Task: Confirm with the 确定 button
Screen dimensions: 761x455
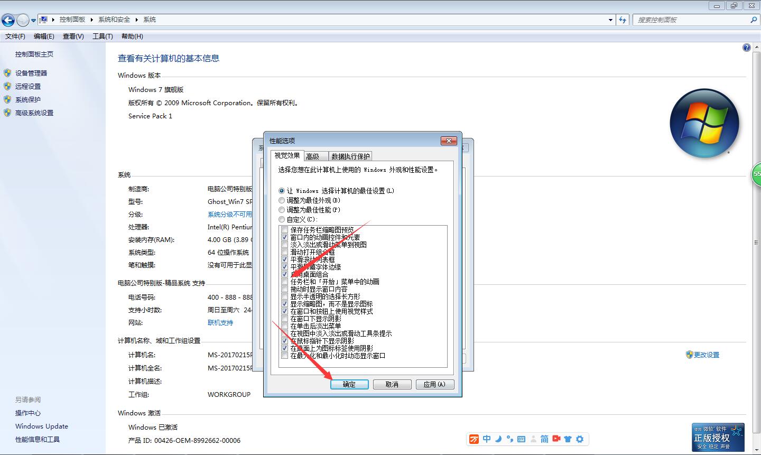Action: (x=349, y=384)
